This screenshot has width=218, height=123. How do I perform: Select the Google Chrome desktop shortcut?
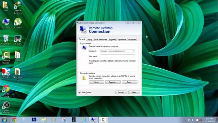tap(6, 91)
